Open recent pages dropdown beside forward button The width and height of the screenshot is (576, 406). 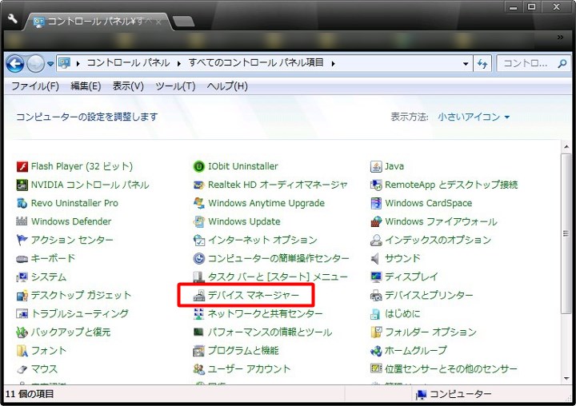pos(50,64)
